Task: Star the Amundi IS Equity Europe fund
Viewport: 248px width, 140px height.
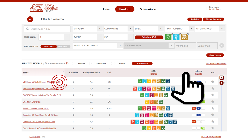Action: pos(213,88)
